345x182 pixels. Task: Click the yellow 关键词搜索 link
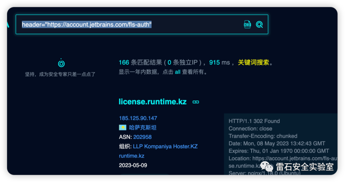tap(254, 63)
